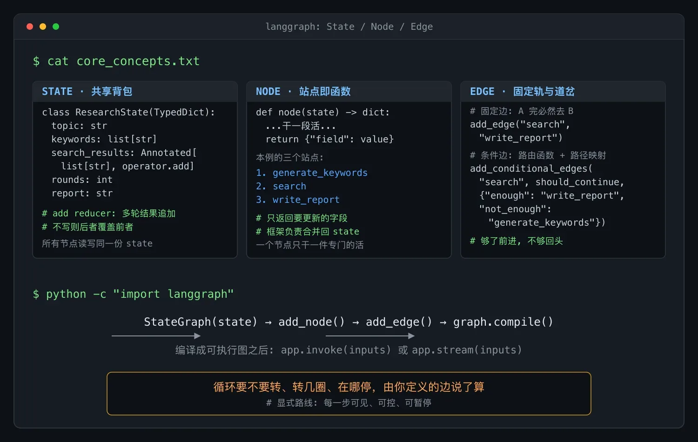This screenshot has width=698, height=442.
Task: Select the '"not_enough":' mapping key line
Action: (515, 209)
